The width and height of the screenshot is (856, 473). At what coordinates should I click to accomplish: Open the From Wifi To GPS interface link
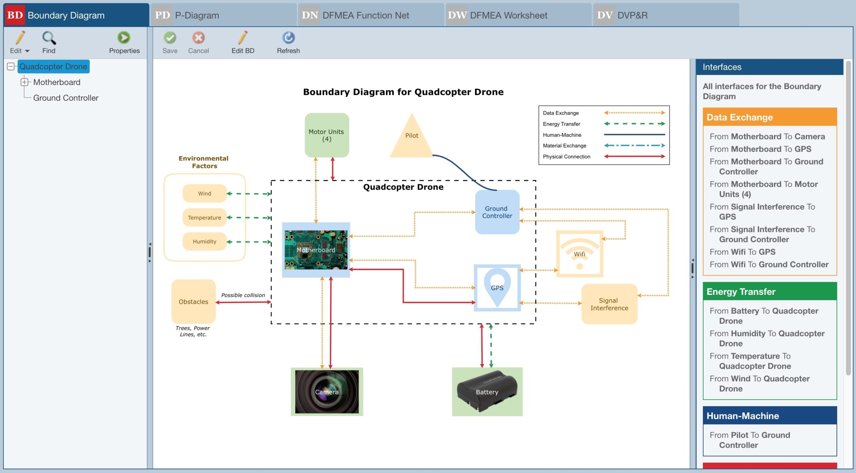point(742,252)
